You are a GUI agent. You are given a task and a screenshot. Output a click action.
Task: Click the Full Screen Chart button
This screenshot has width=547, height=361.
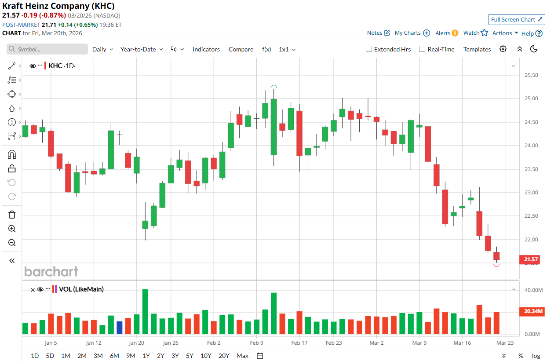[x=517, y=19]
